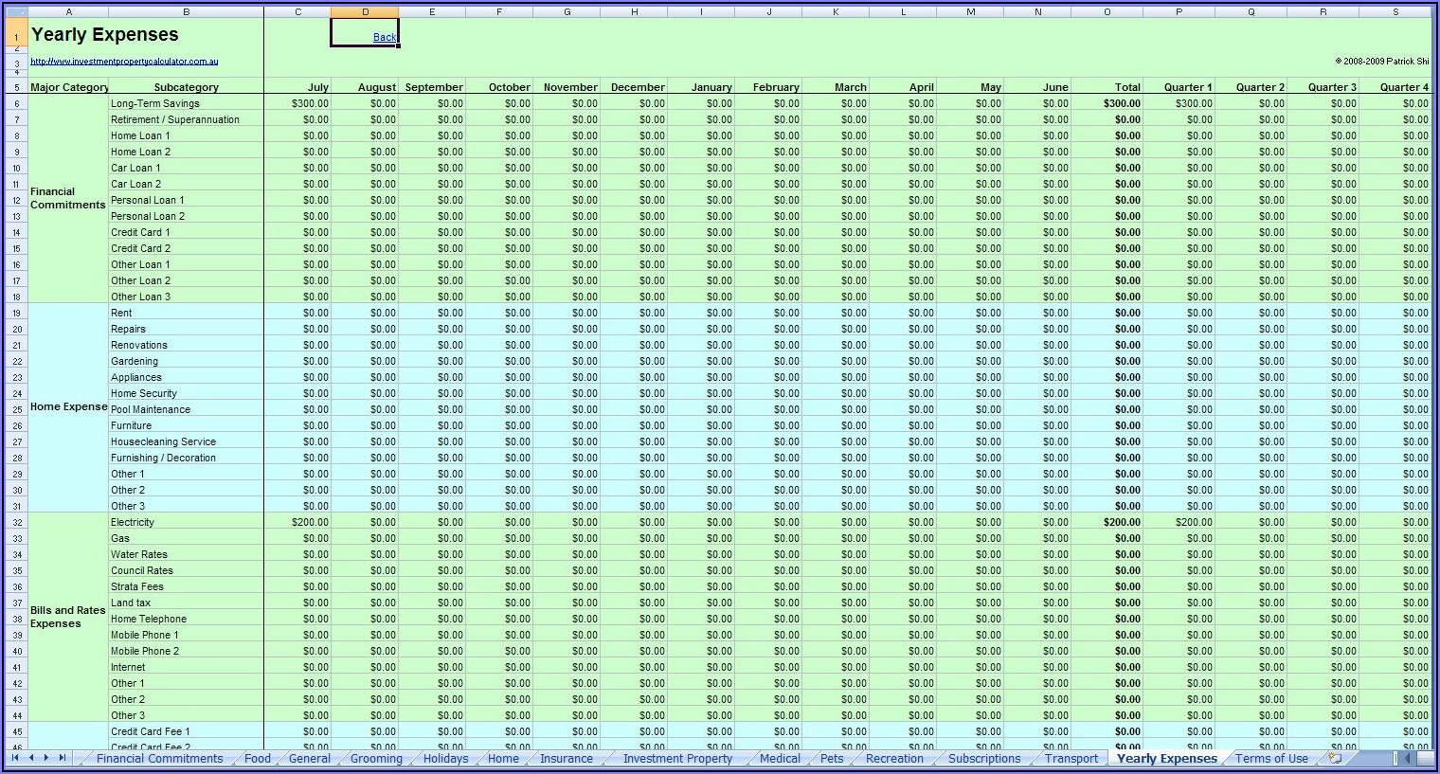This screenshot has height=774, width=1440.
Task: Open the Financial Commitments sheet tab
Action: coord(159,759)
